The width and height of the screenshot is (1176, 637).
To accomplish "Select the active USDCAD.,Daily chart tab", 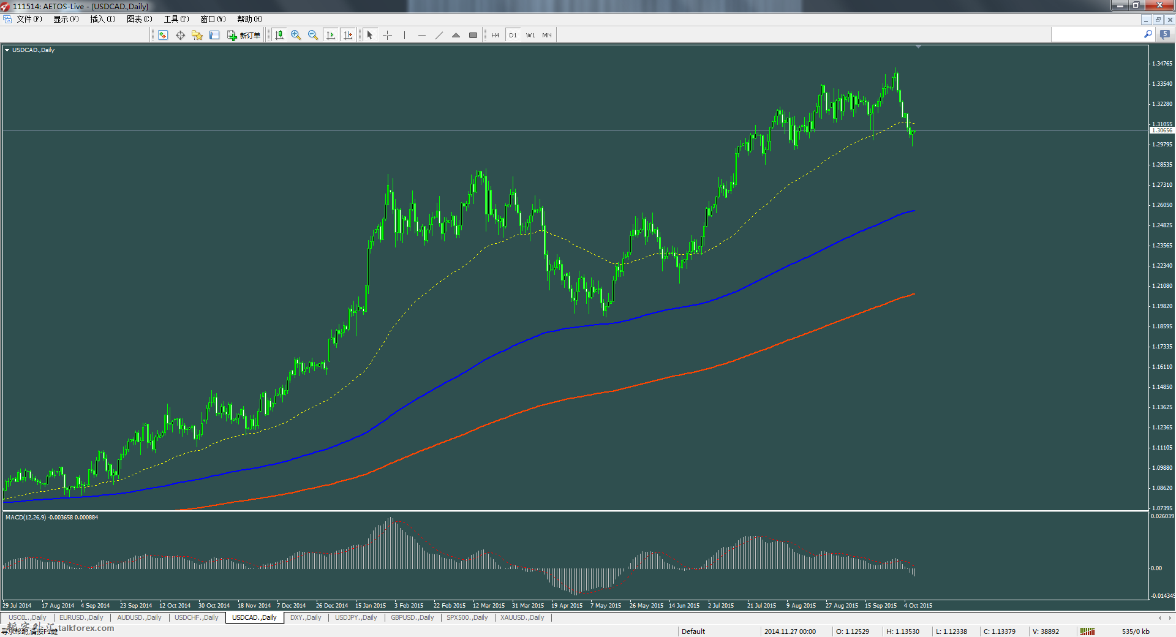I will pos(254,617).
